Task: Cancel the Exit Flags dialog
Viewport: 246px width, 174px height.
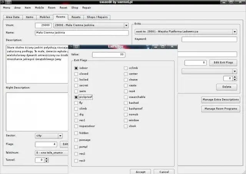Action: [x=164, y=172]
